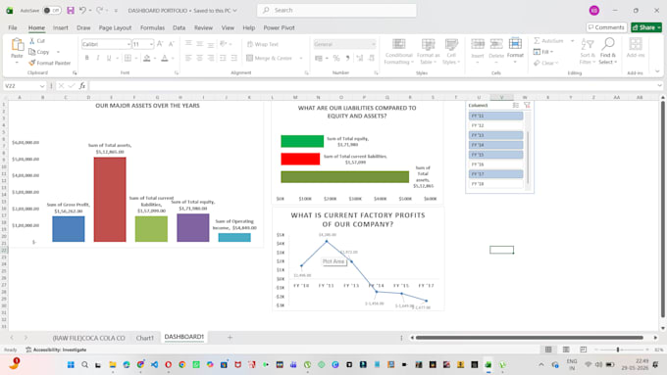Open the General number format dropdown
The width and height of the screenshot is (667, 375).
point(373,44)
